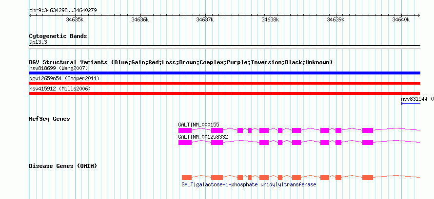Click the right arrowhead of the ruler
The height and width of the screenshot is (199, 434).
[x=419, y=15]
